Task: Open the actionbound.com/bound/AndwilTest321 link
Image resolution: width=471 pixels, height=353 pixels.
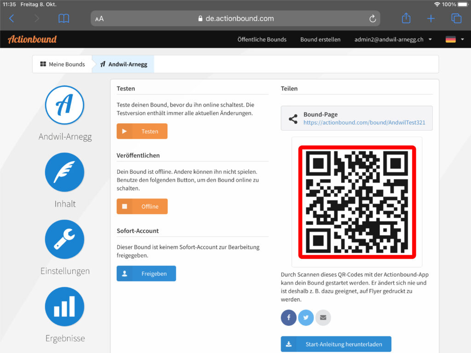Action: coord(364,123)
